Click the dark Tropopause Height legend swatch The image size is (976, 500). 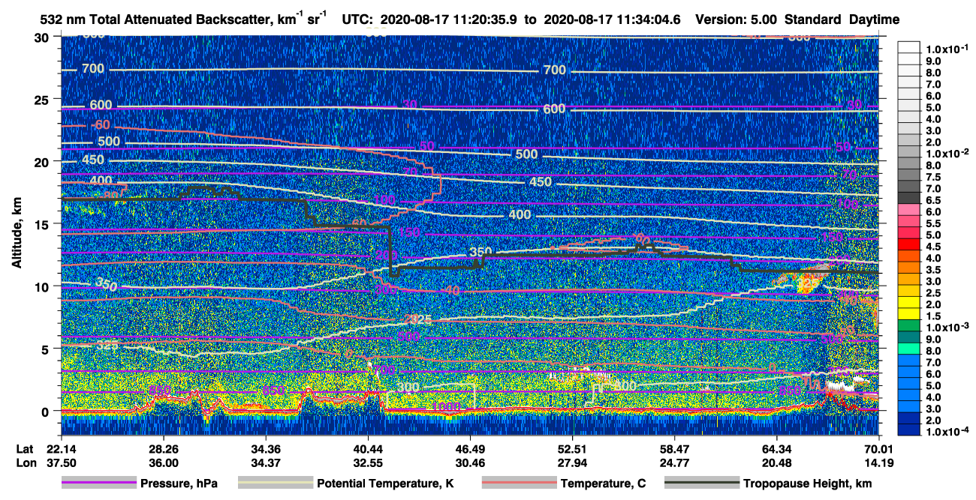click(700, 484)
